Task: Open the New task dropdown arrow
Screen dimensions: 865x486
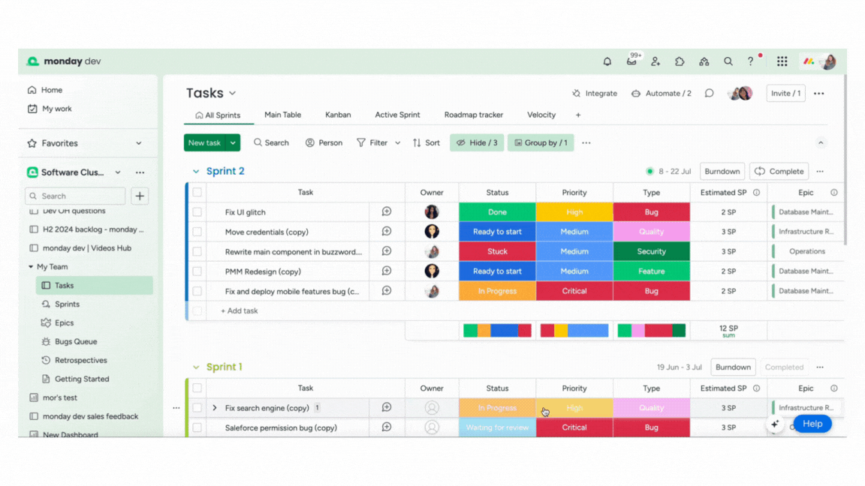Action: [x=233, y=142]
